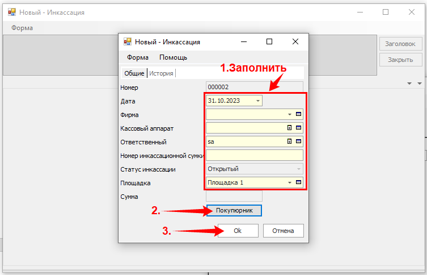This screenshot has width=427, height=275.
Task: Click the list icon in Кассовый аппарат field
Action: (289, 128)
